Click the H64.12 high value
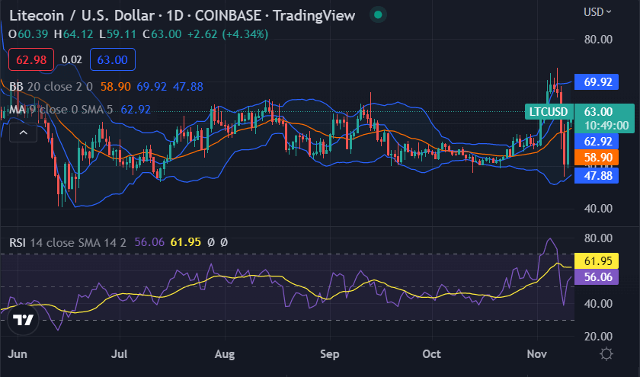The image size is (640, 377). click(73, 34)
